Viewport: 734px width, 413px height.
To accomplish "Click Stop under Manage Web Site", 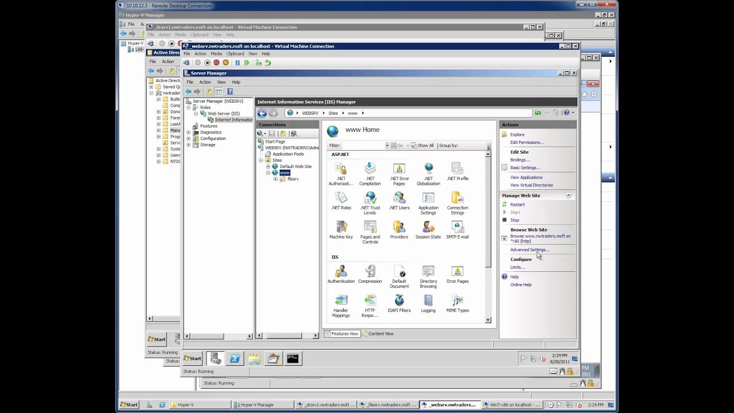I will click(514, 220).
